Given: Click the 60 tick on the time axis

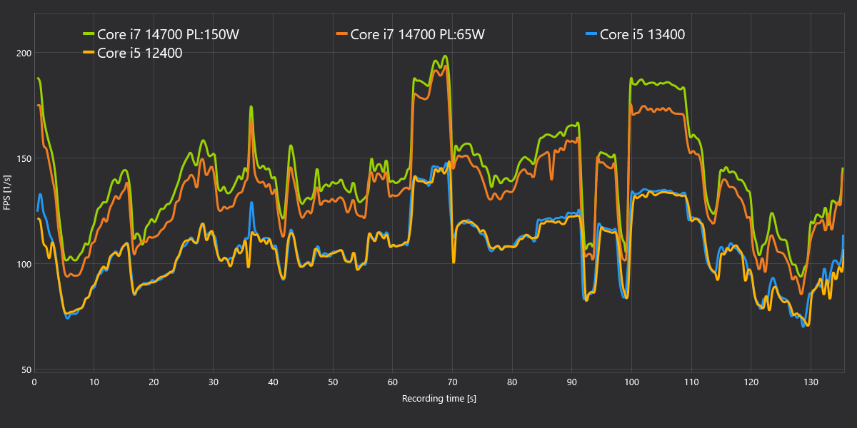Looking at the screenshot, I should 392,382.
